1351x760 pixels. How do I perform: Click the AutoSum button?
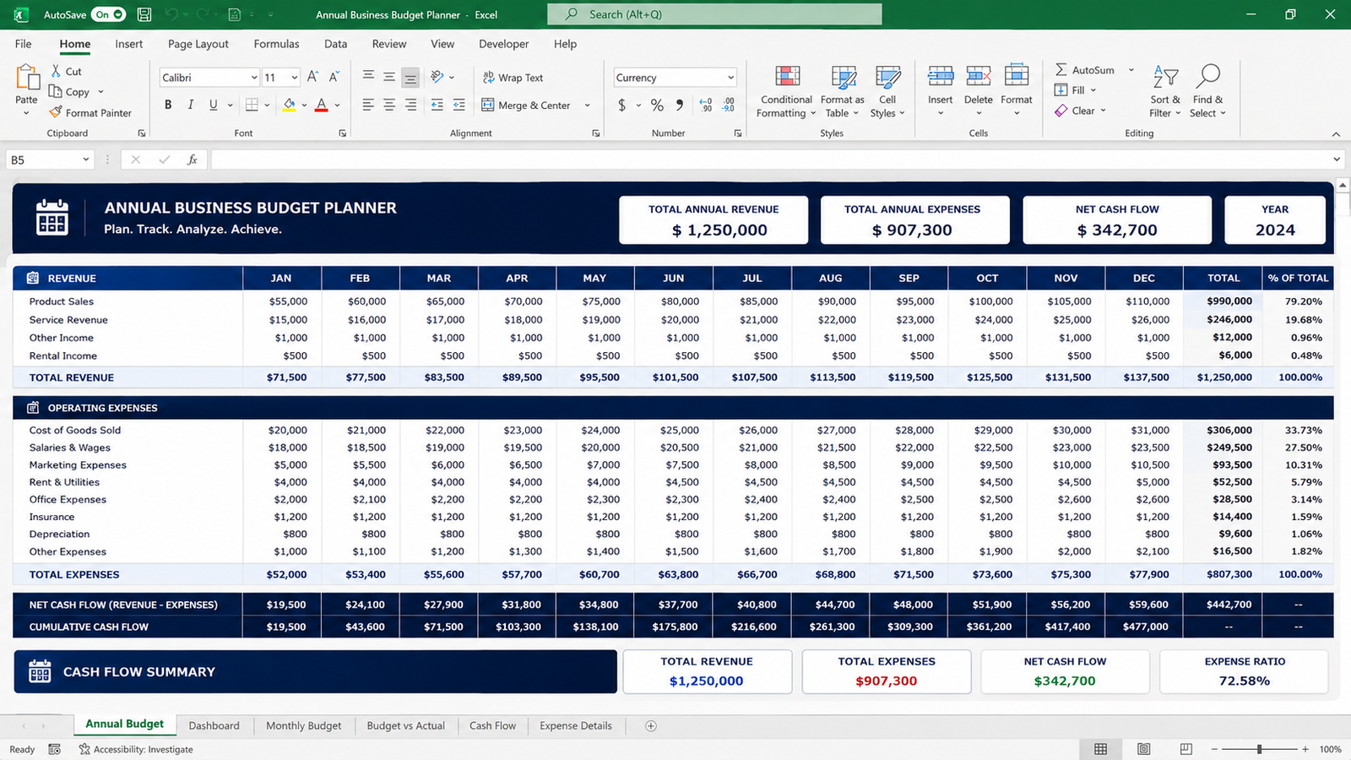(x=1084, y=70)
